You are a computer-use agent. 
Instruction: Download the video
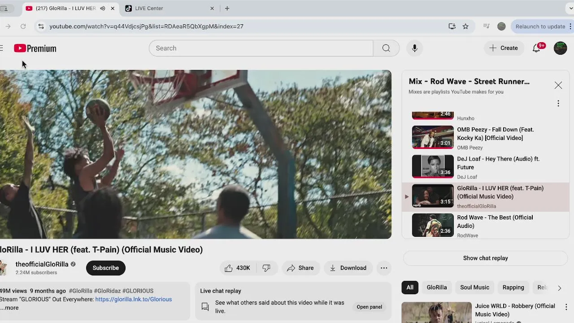click(348, 268)
